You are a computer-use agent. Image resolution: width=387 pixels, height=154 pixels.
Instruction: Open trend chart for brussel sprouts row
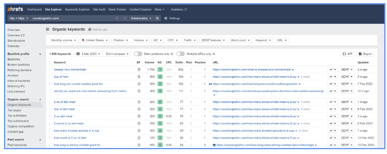pos(332,130)
